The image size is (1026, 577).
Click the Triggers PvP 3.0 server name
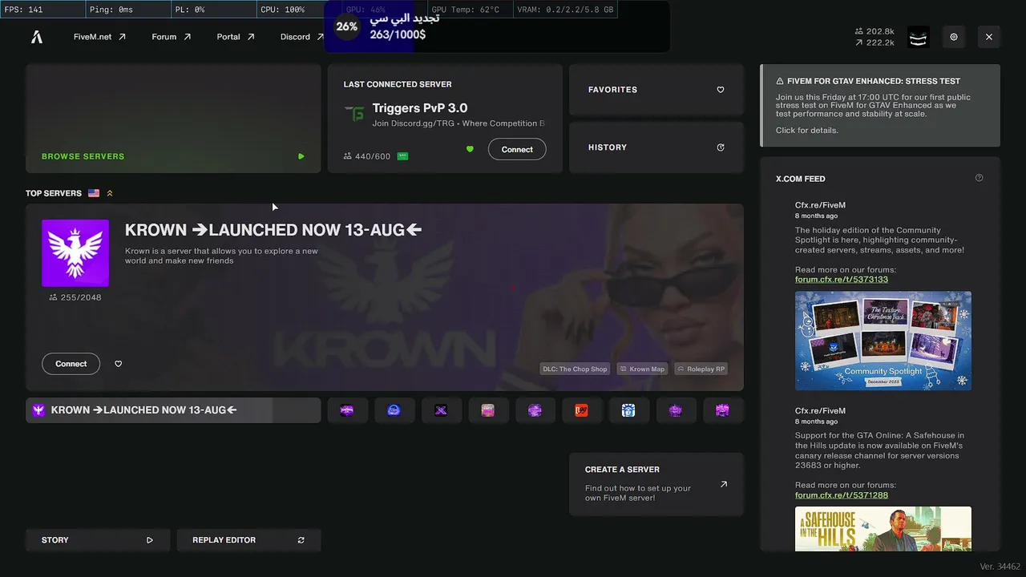420,108
